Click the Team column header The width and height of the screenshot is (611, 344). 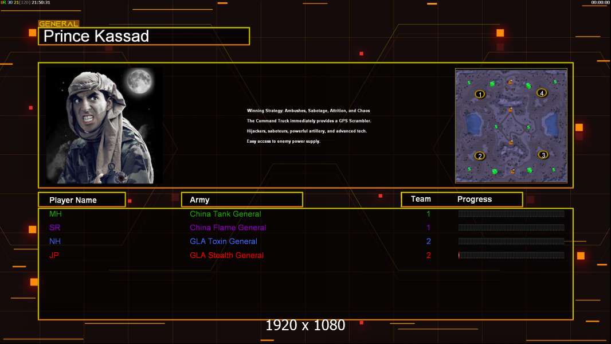click(x=421, y=199)
